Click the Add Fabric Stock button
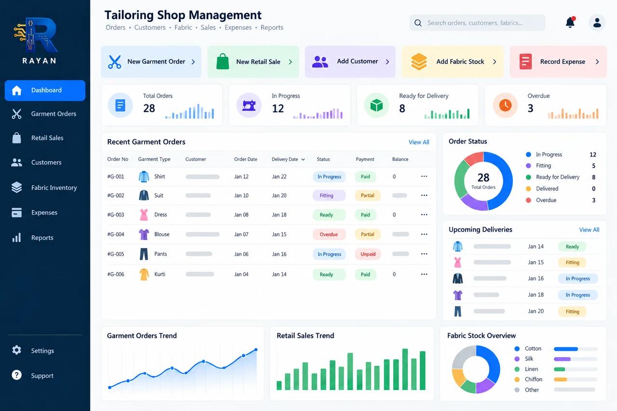Screen dimensions: 617x411 [x=453, y=62]
